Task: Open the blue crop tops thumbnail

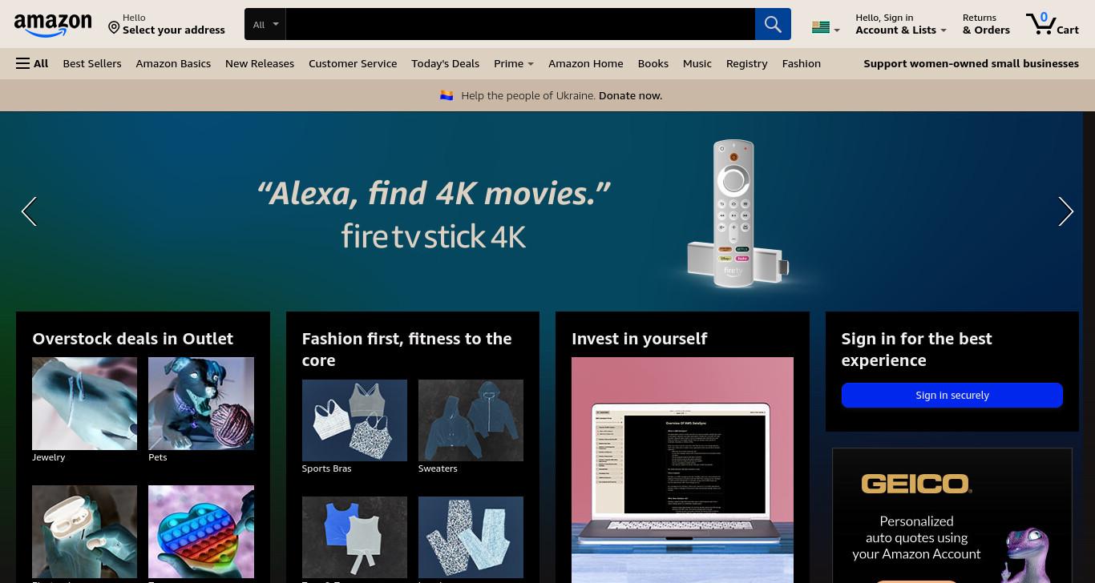Action: click(354, 537)
